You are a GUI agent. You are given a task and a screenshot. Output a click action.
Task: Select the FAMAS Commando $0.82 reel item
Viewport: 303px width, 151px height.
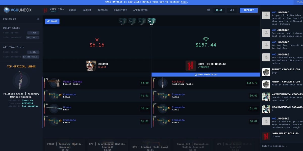pos(65,145)
